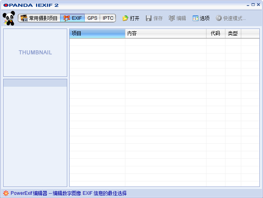Click the 编辑 (Edit) toolbar icon
This screenshot has height=198, width=263.
coord(172,18)
